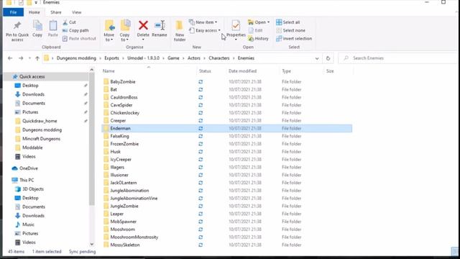Create a New folder
Image resolution: width=460 pixels, height=259 pixels.
click(x=180, y=31)
